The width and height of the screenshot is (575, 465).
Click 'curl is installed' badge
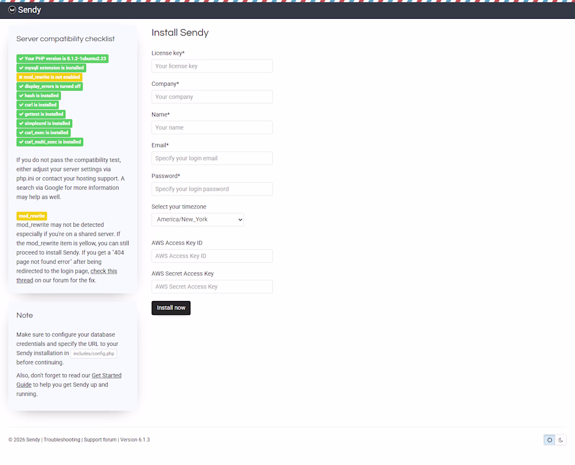pos(38,105)
